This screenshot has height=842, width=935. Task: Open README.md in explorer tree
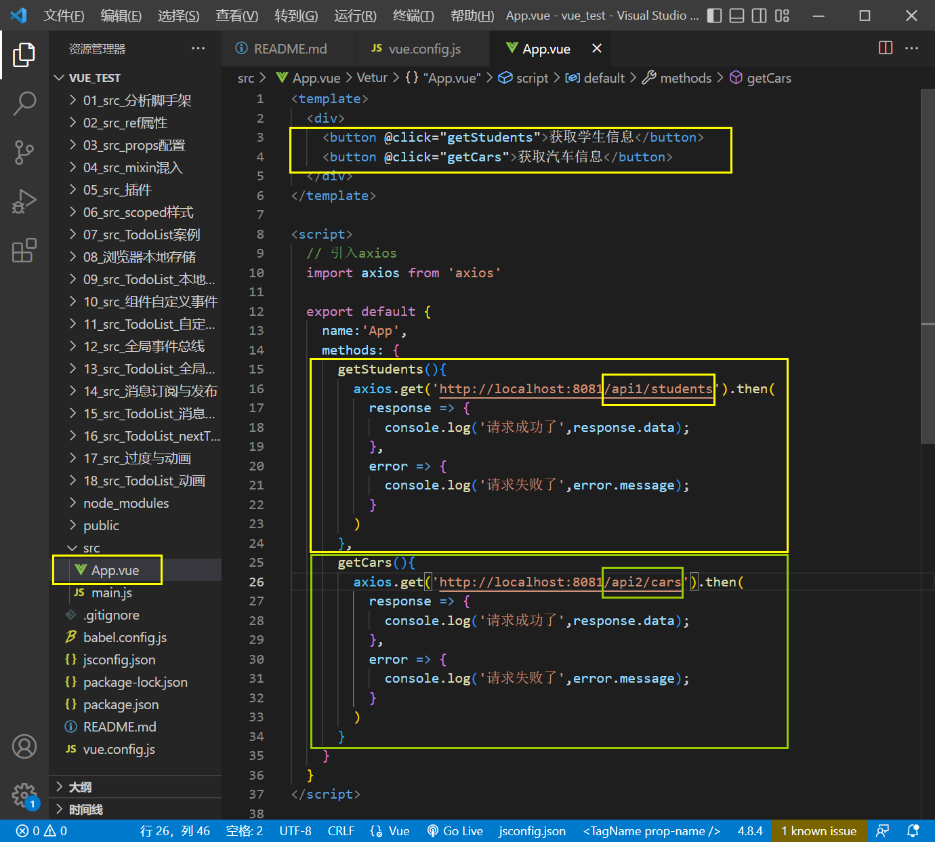click(x=136, y=727)
